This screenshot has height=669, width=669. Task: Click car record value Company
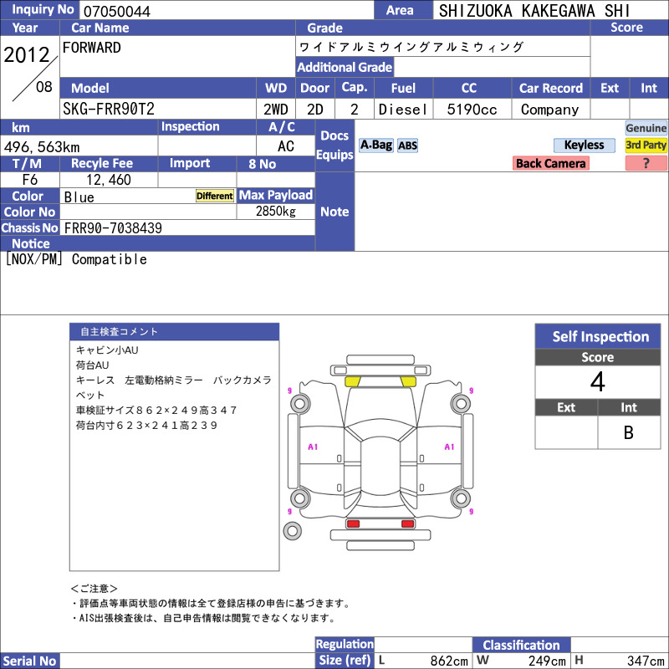(x=550, y=110)
